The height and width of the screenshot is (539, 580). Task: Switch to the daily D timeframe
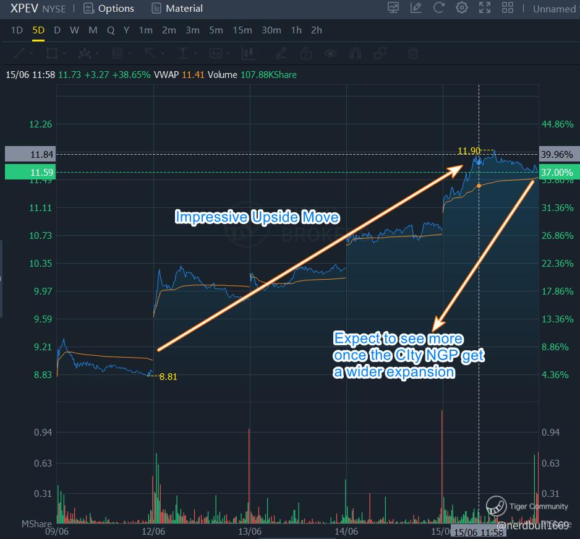pos(58,30)
